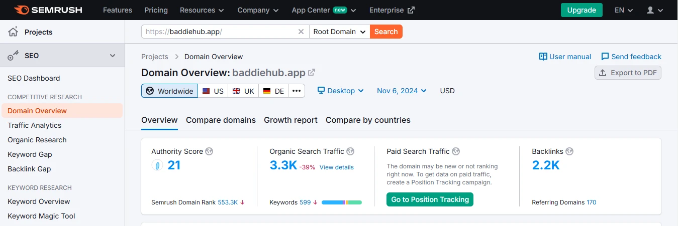Click View details link
The image size is (678, 226).
pyautogui.click(x=336, y=167)
